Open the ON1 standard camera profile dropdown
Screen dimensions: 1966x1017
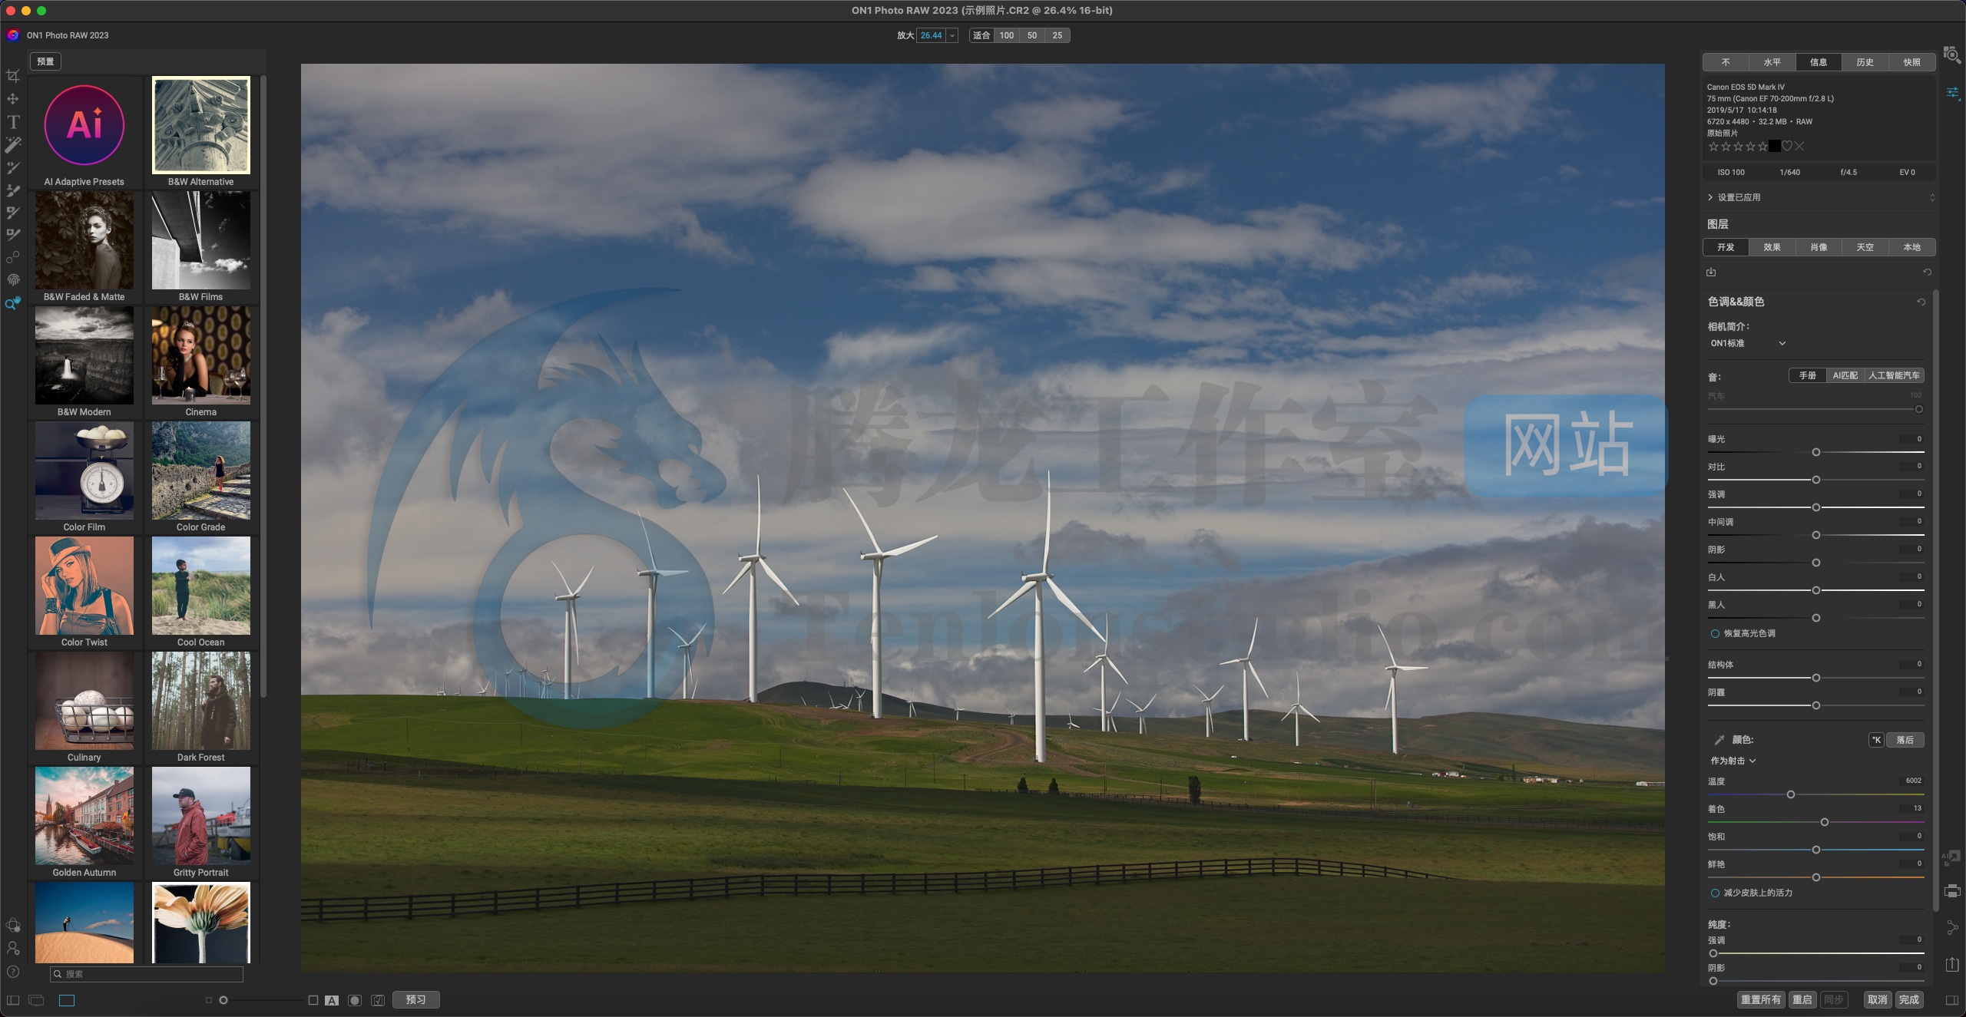click(1748, 343)
